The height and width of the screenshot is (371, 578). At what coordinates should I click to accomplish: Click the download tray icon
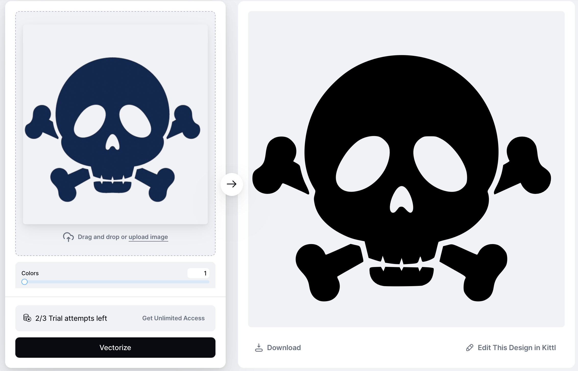[x=259, y=348]
